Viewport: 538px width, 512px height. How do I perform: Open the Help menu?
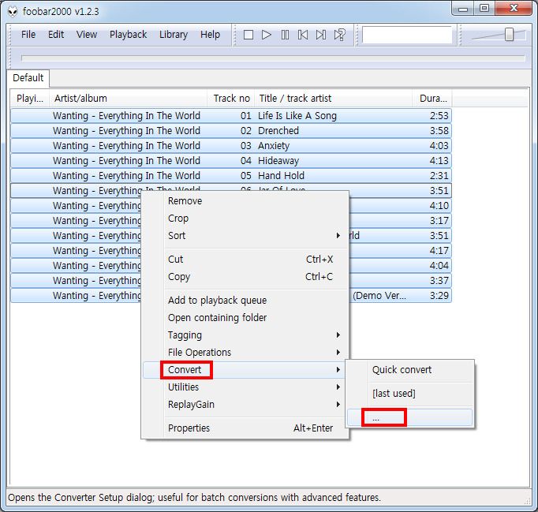point(210,34)
